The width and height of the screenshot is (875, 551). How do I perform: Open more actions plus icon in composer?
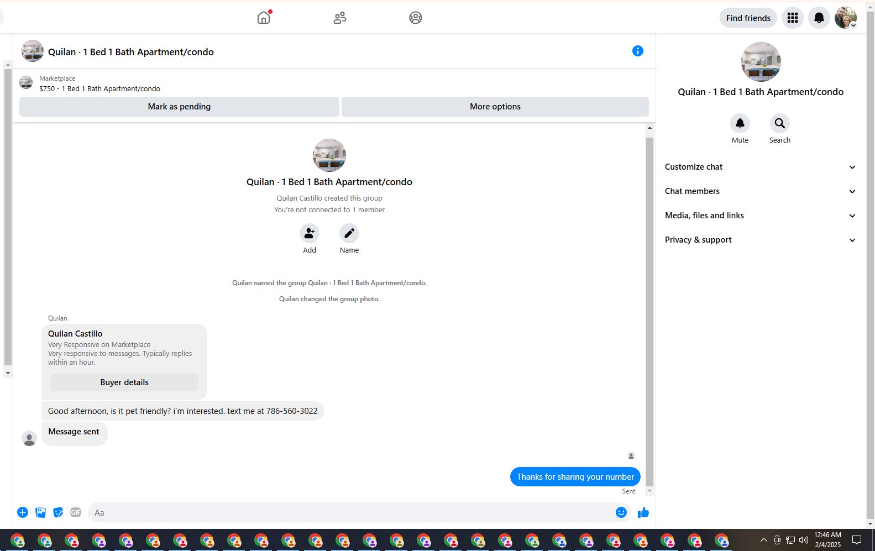point(23,512)
